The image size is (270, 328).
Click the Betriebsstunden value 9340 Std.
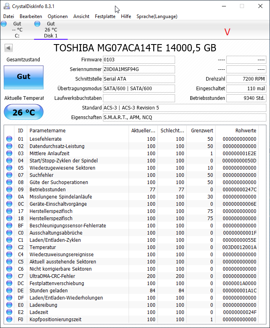tap(246, 98)
